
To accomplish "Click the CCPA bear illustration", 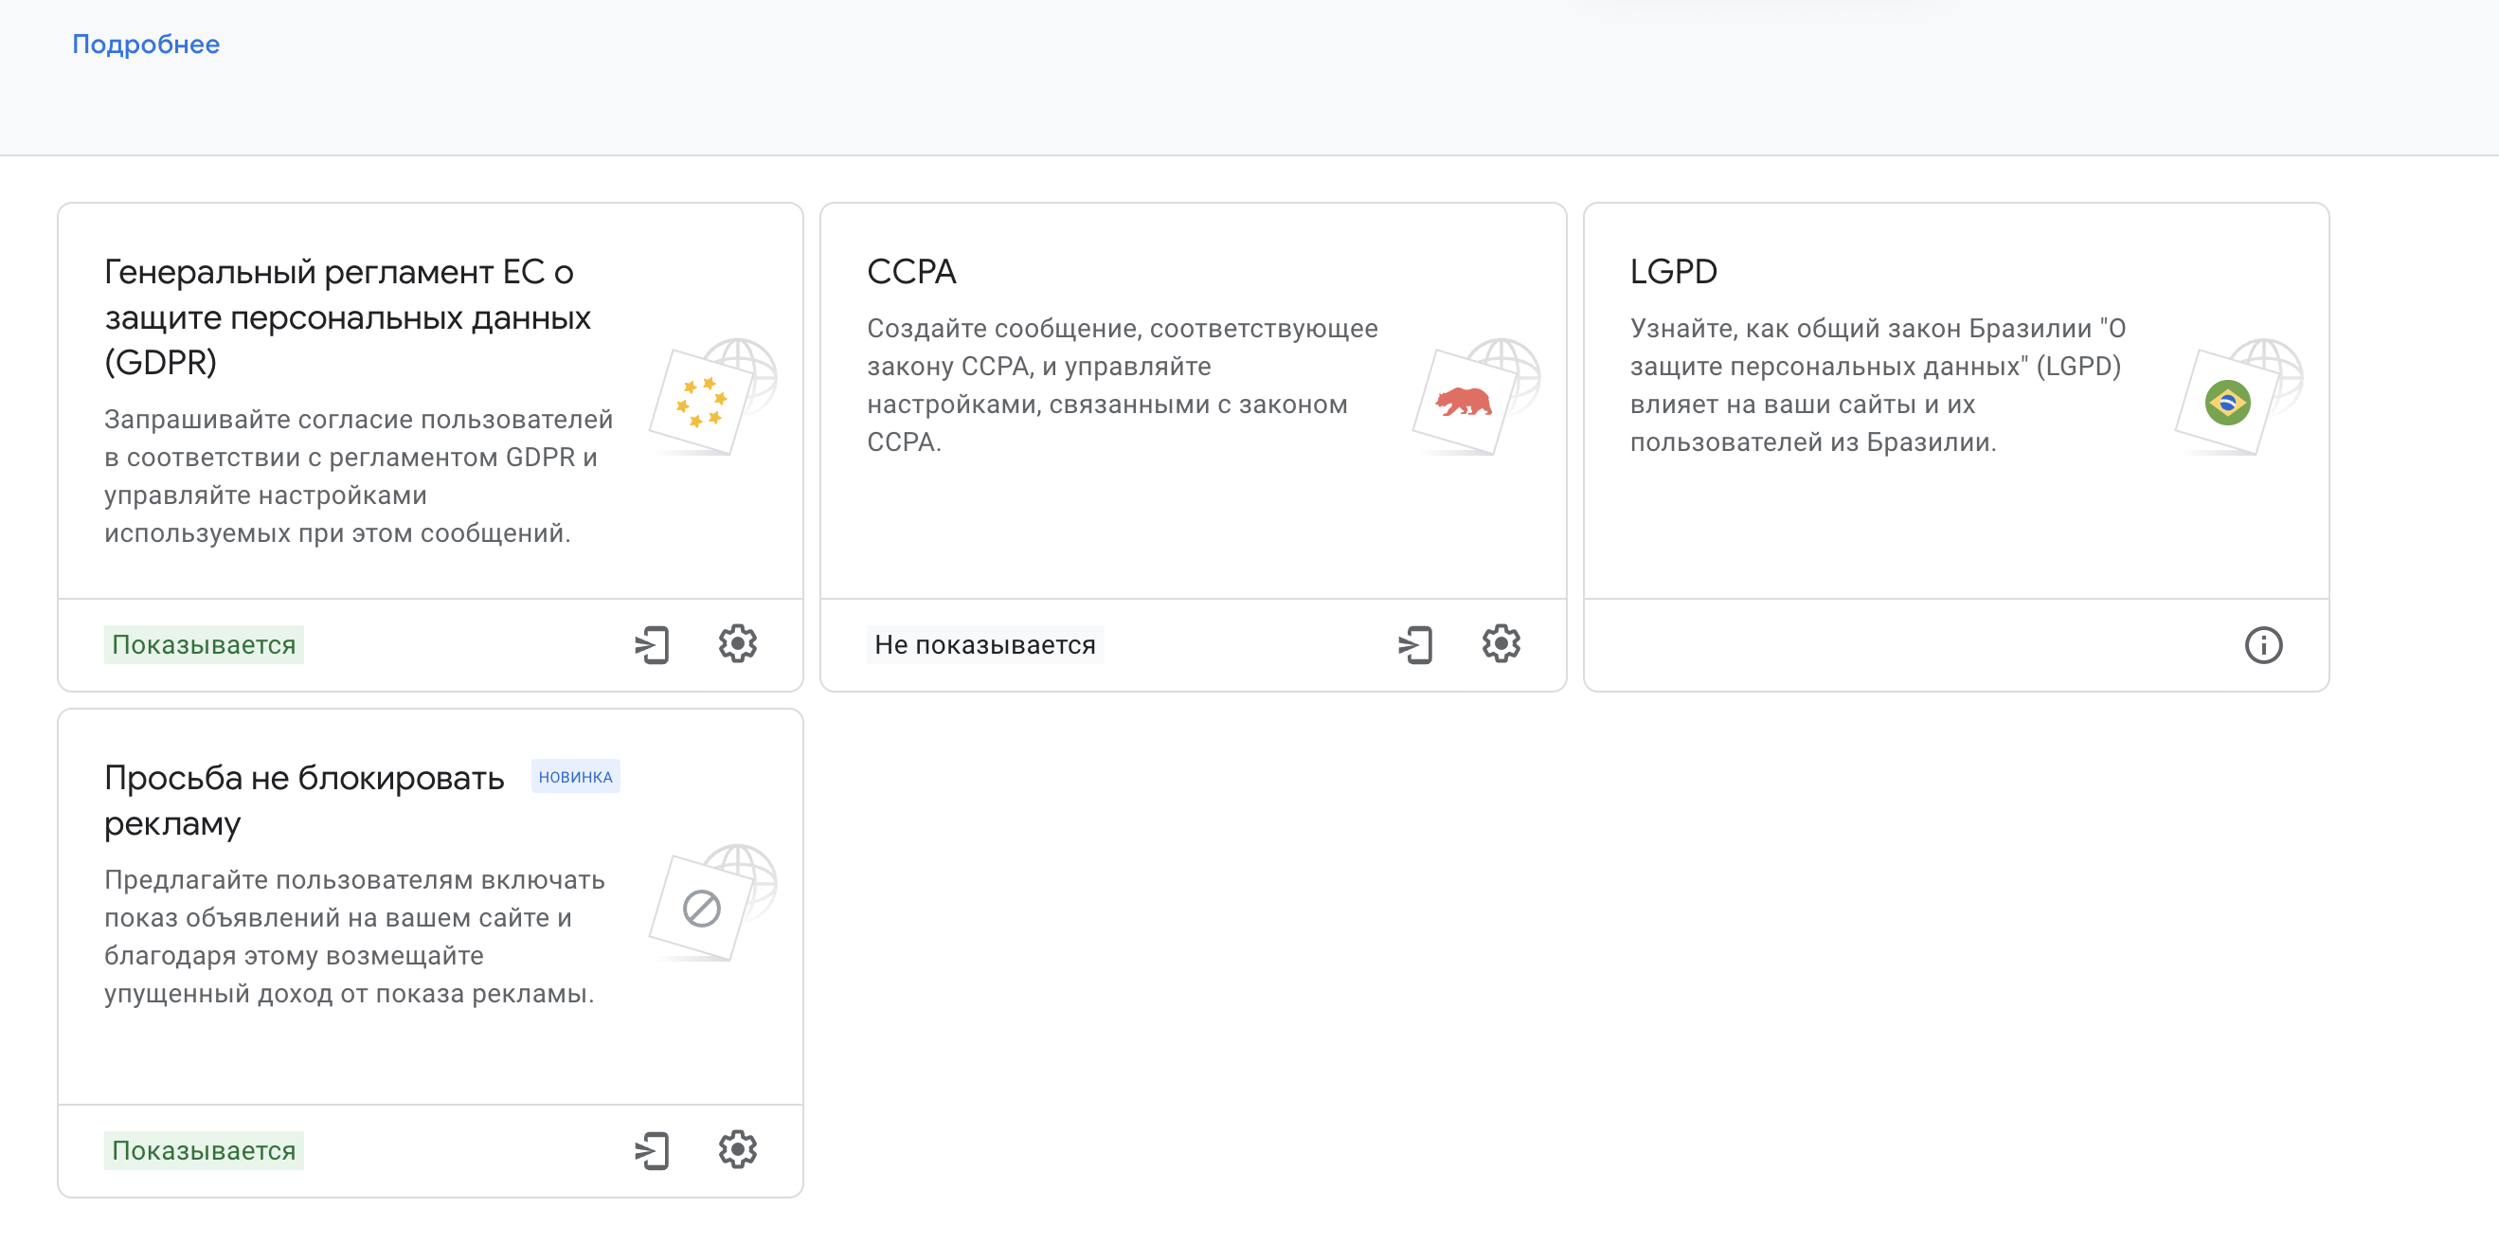I will point(1477,398).
